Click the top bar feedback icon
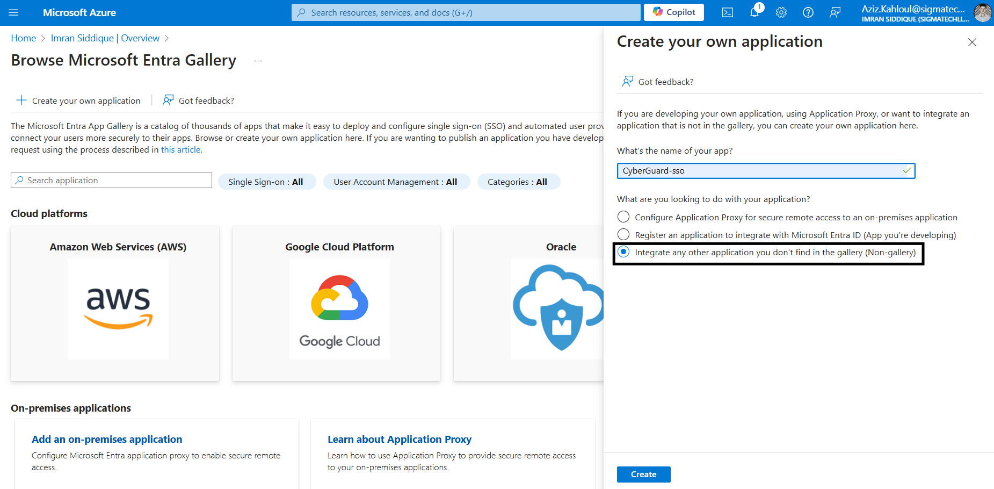This screenshot has height=489, width=994. [835, 12]
